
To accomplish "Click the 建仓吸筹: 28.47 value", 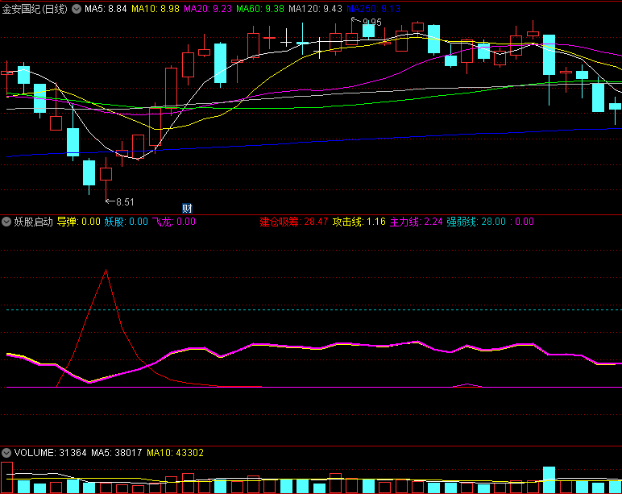I will click(294, 222).
